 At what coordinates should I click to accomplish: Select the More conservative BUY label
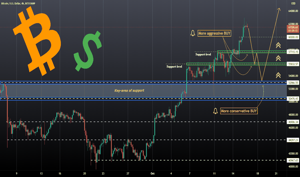pyautogui.click(x=239, y=111)
